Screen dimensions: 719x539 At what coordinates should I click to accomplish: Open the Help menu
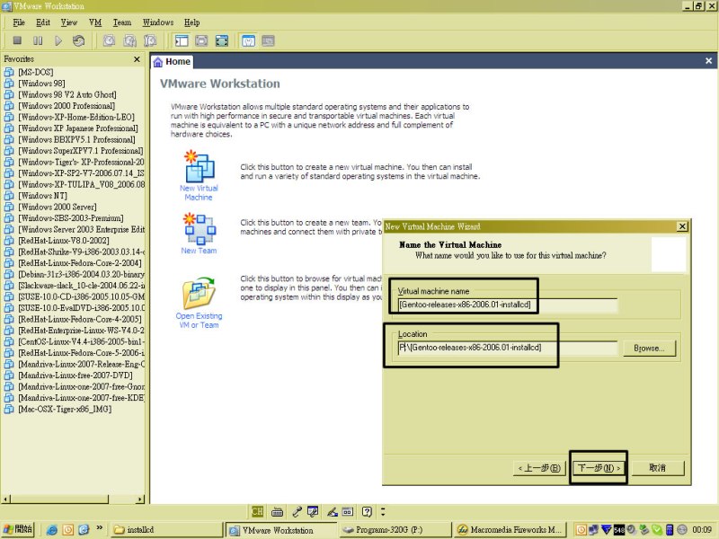192,22
